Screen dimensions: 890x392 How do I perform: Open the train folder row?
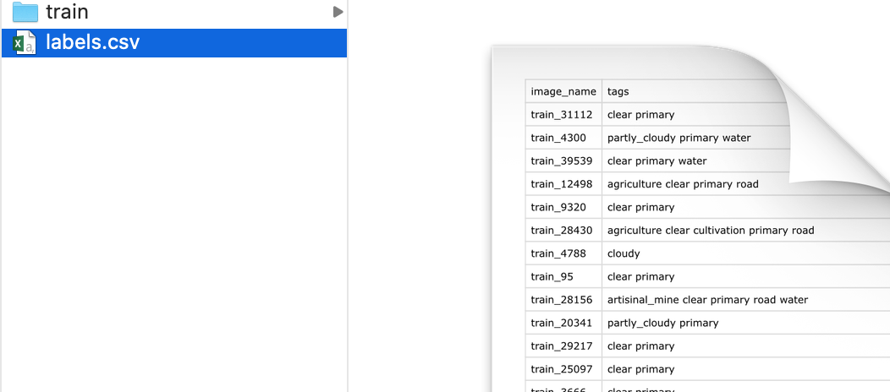coord(174,13)
